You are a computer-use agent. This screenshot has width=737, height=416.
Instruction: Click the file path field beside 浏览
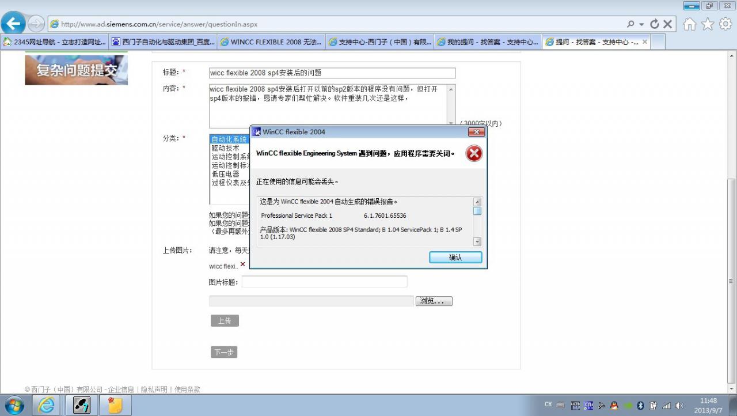(311, 301)
